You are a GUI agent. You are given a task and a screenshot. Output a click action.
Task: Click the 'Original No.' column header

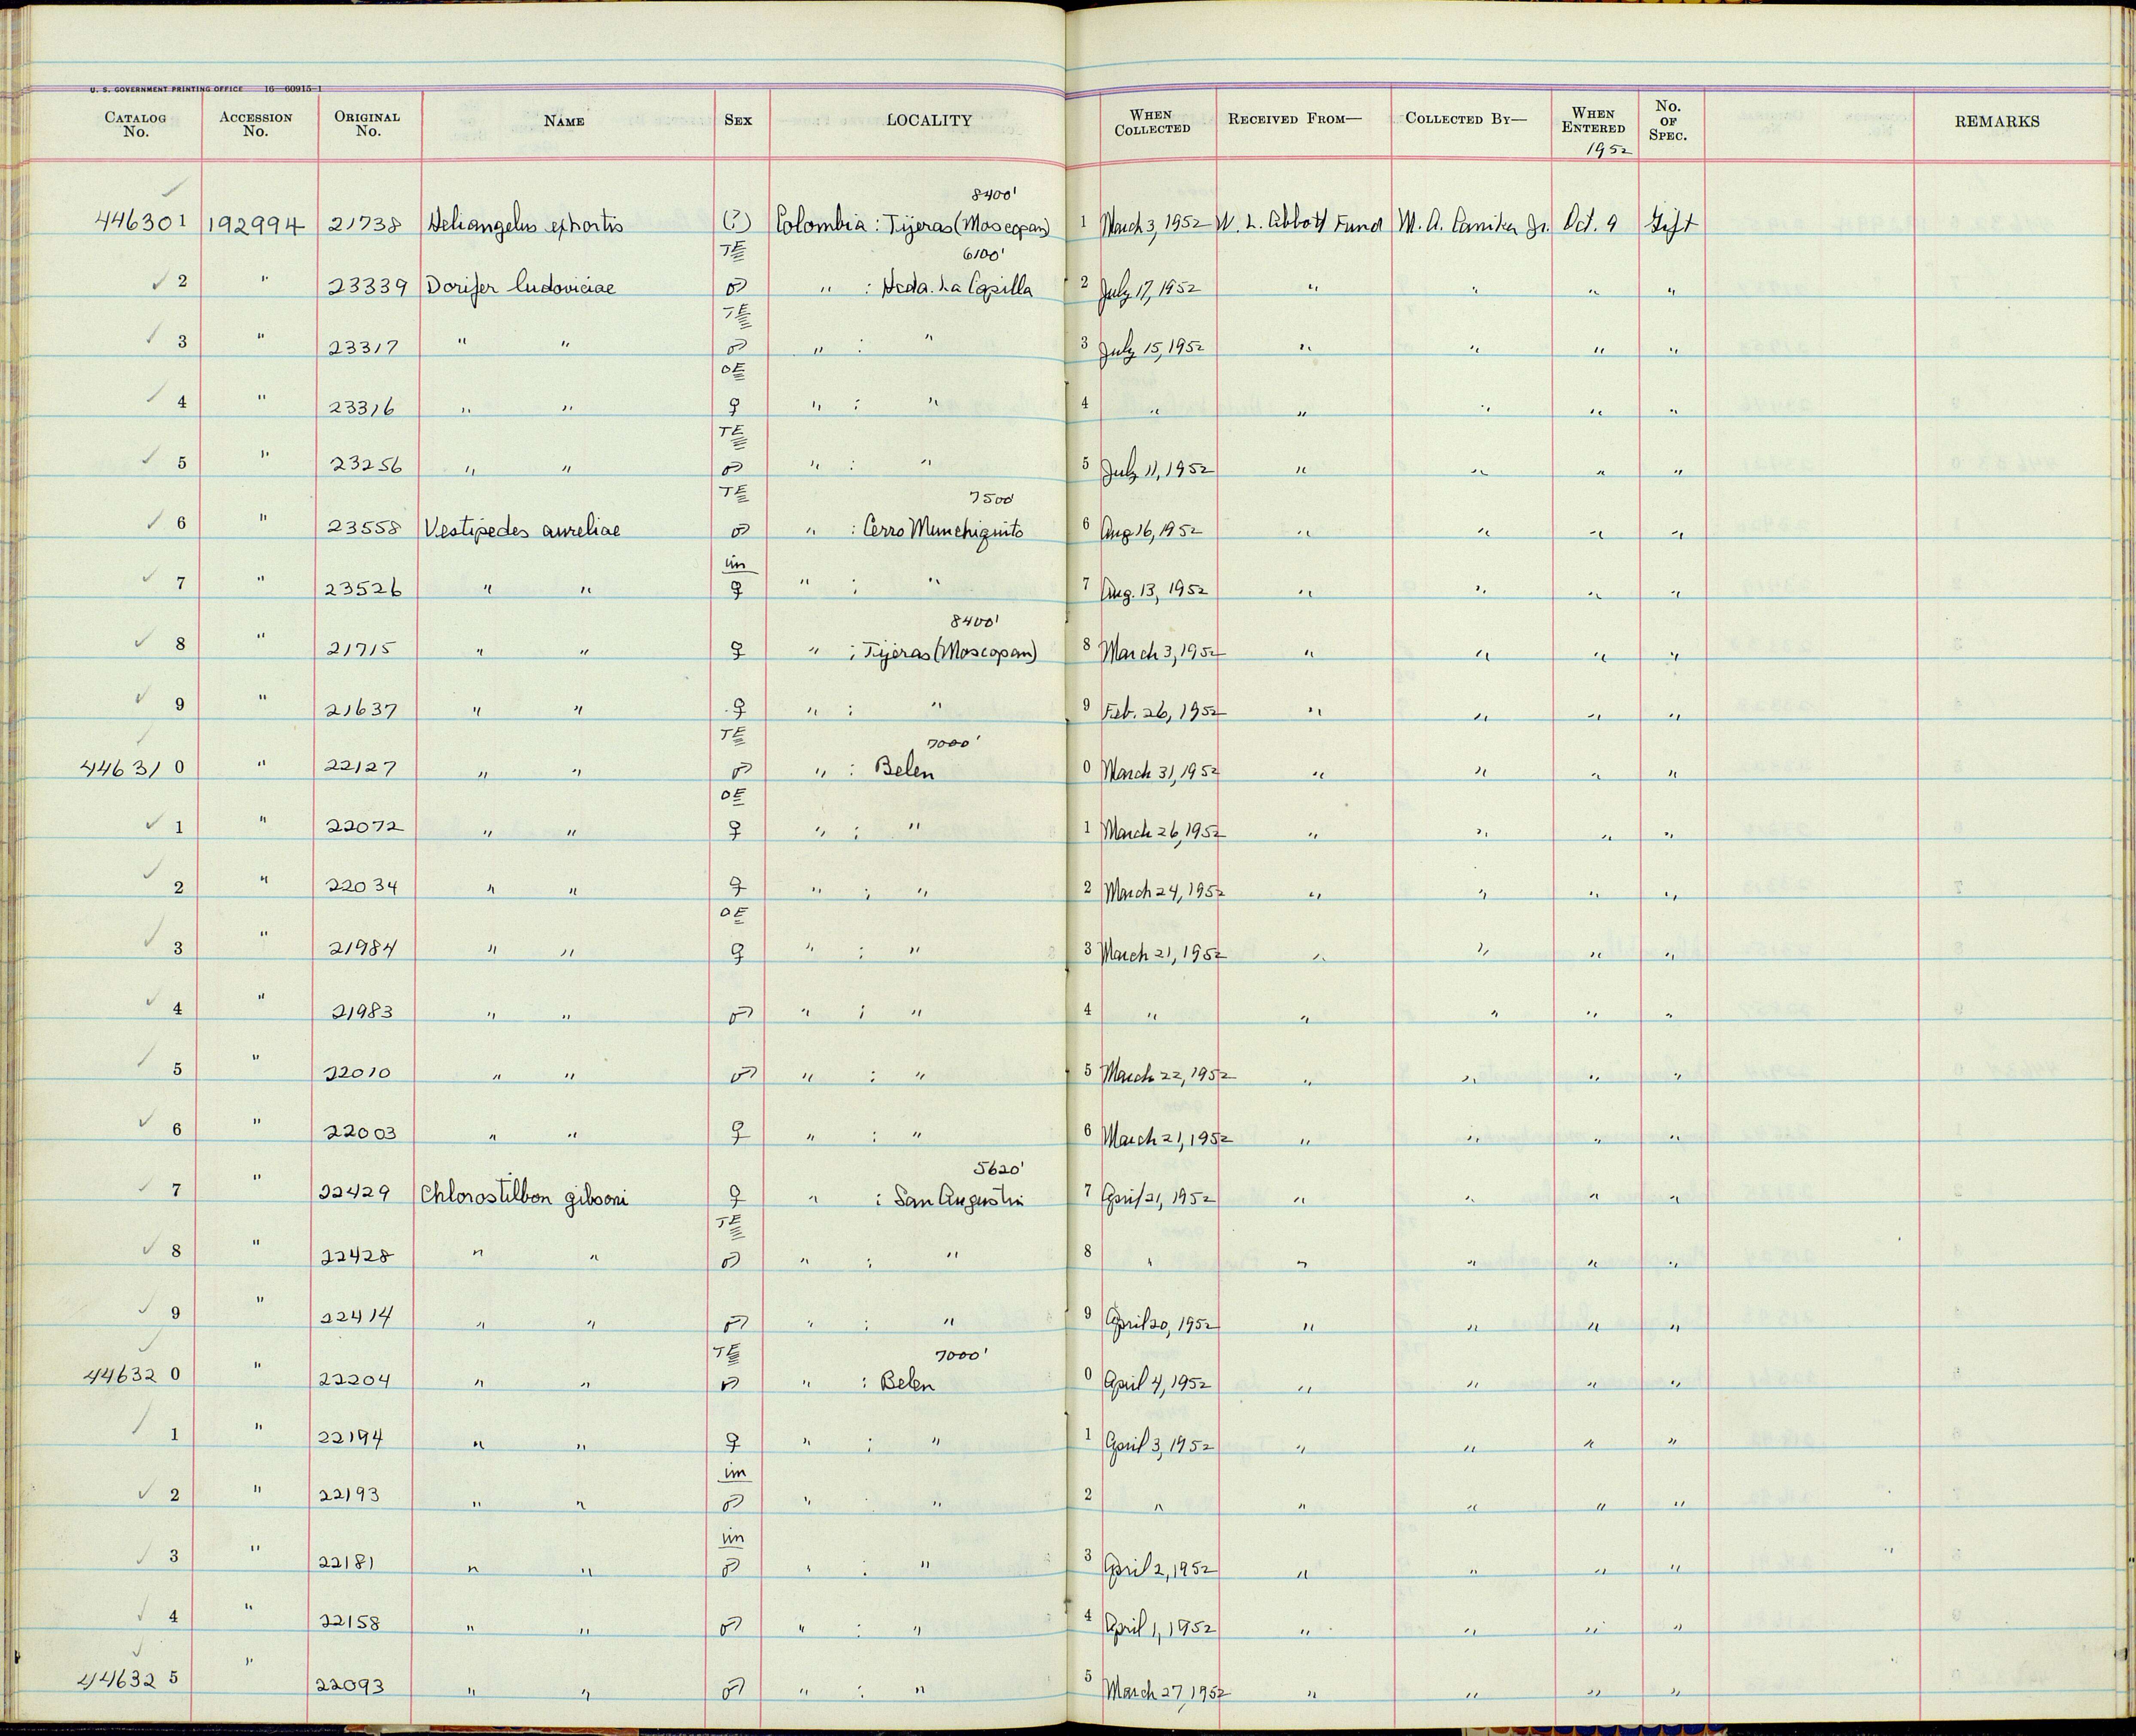point(367,123)
